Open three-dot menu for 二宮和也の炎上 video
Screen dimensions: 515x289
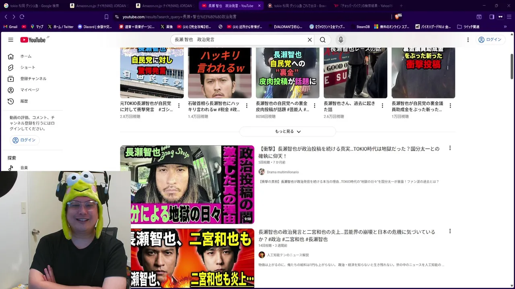pos(450,231)
